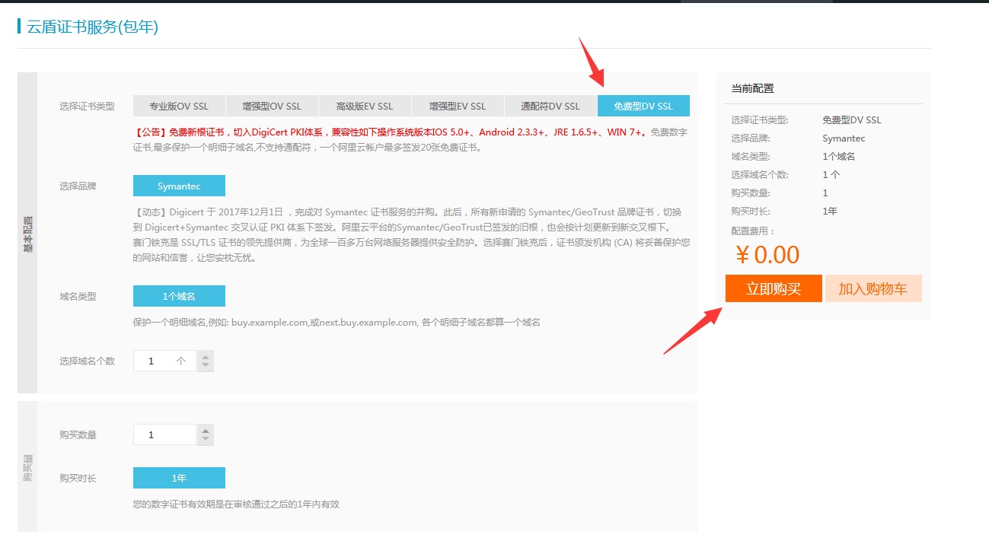The height and width of the screenshot is (560, 989).
Task: Click the 立即购买 buy now button
Action: 773,289
